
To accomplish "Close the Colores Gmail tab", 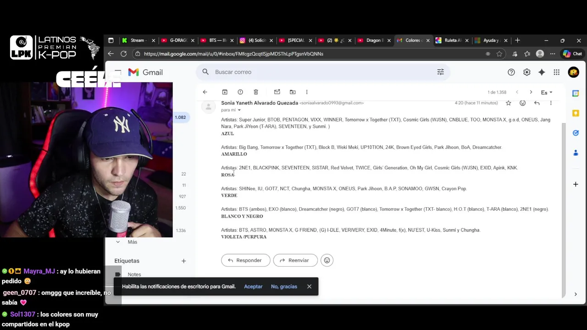I will (x=428, y=40).
